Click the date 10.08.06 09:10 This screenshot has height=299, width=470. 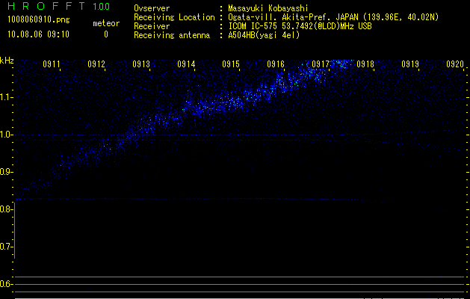38,34
